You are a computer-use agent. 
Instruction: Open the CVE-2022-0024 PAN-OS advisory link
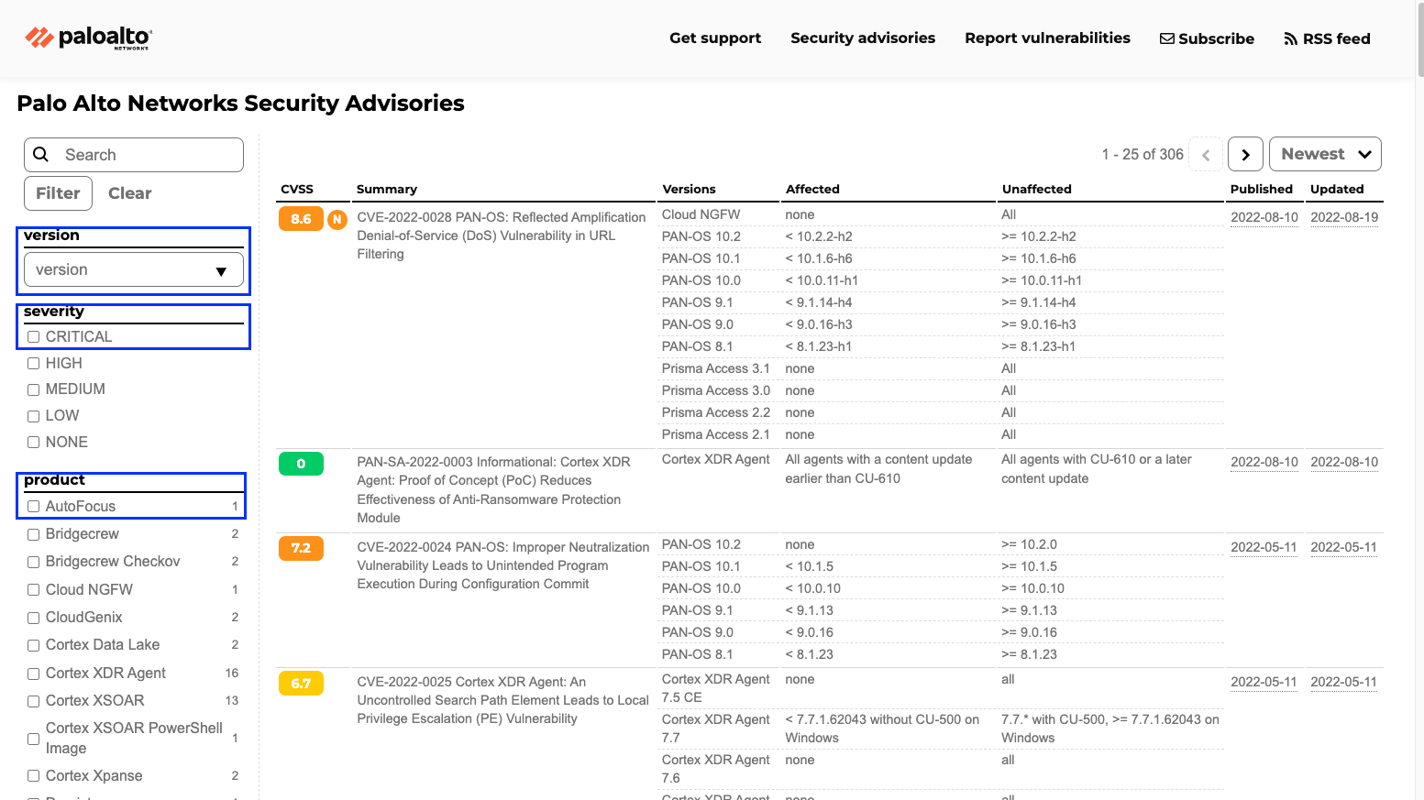tap(503, 565)
